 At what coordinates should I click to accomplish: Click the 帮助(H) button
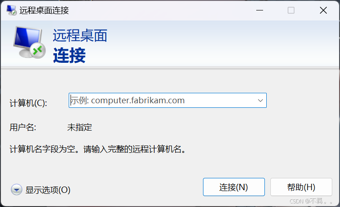click(301, 187)
